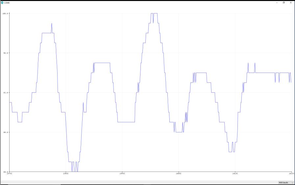Click the fifth x-axis tick label
The image size is (295, 185).
(235, 174)
